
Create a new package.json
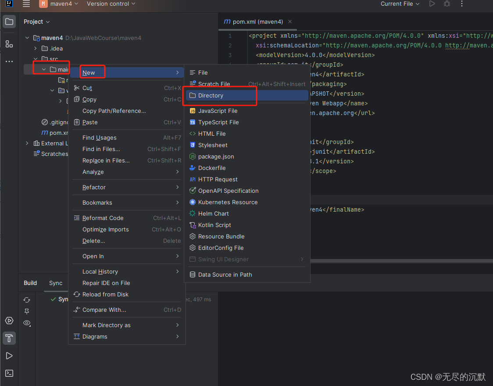tap(246, 156)
